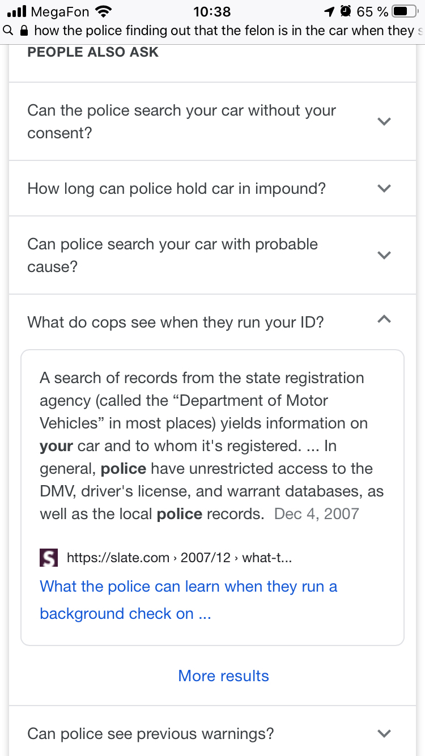Image resolution: width=425 pixels, height=756 pixels.
Task: Collapse "What do cops see when they run your ID"
Action: (x=384, y=321)
